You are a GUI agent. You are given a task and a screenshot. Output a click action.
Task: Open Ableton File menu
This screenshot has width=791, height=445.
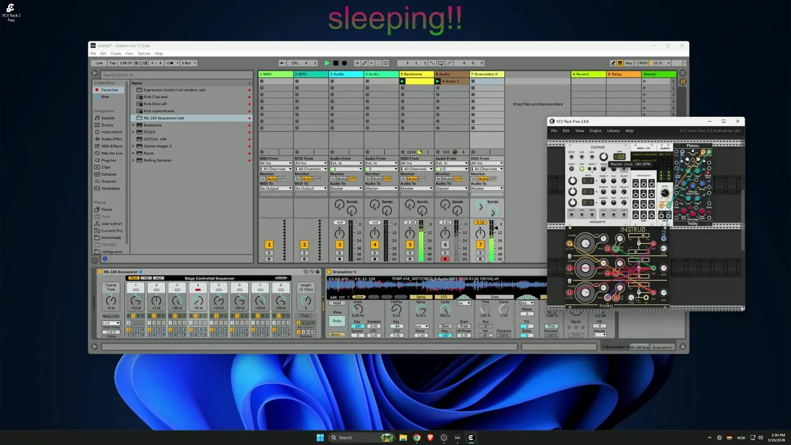[93, 54]
